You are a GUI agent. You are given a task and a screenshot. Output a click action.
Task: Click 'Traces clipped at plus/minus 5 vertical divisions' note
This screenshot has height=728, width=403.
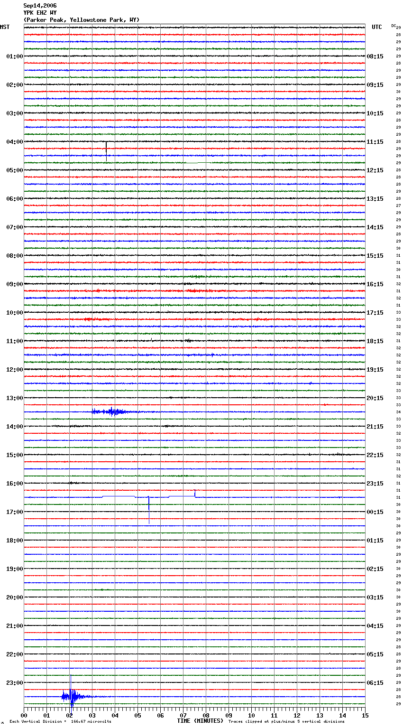point(286,722)
